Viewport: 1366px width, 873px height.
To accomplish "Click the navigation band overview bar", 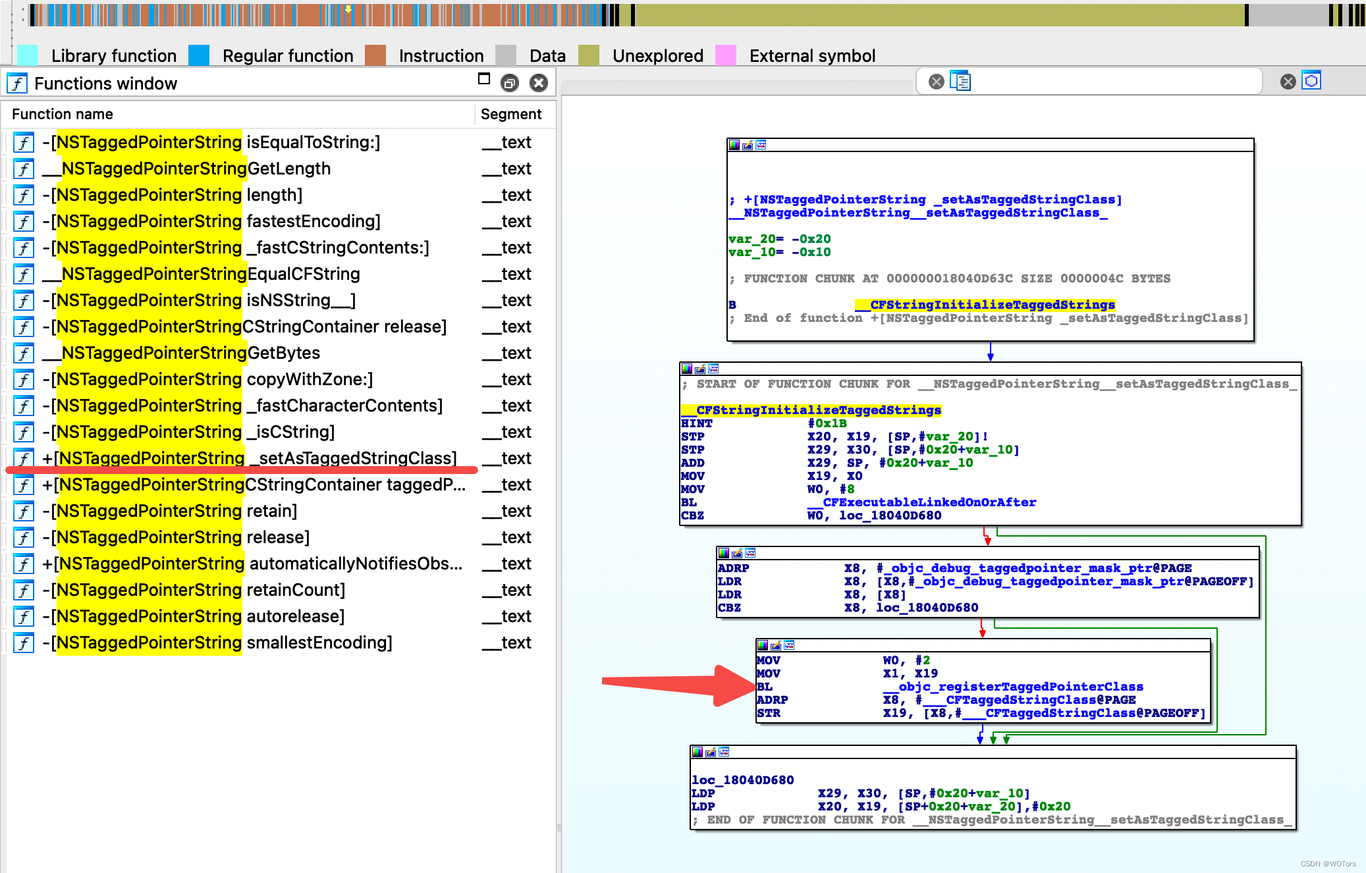I will (698, 15).
